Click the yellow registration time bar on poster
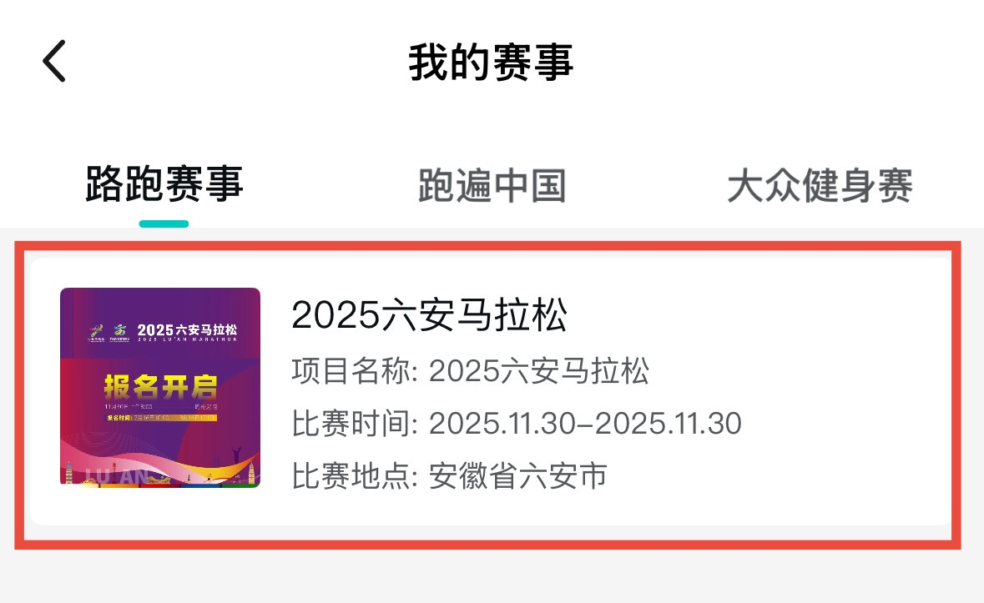The image size is (984, 603). 161,418
